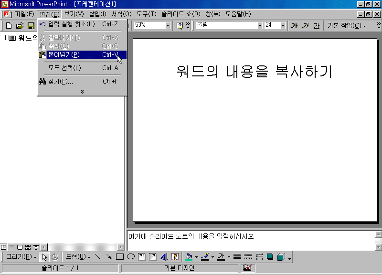Open the 그리기(R) Draw menu
This screenshot has width=382, height=275.
click(21, 257)
